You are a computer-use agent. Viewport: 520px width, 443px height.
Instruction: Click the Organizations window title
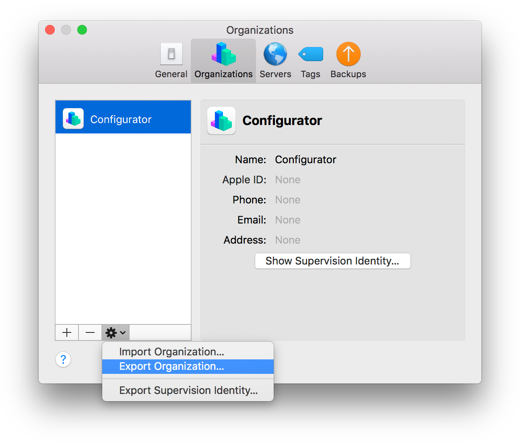tap(260, 30)
